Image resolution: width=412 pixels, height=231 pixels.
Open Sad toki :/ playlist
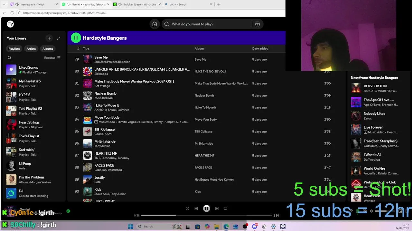tap(34, 152)
